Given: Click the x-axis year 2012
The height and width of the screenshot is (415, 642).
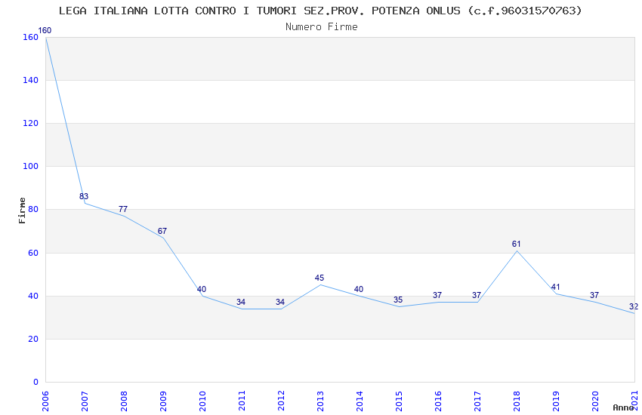Looking at the screenshot, I should click(x=281, y=401).
